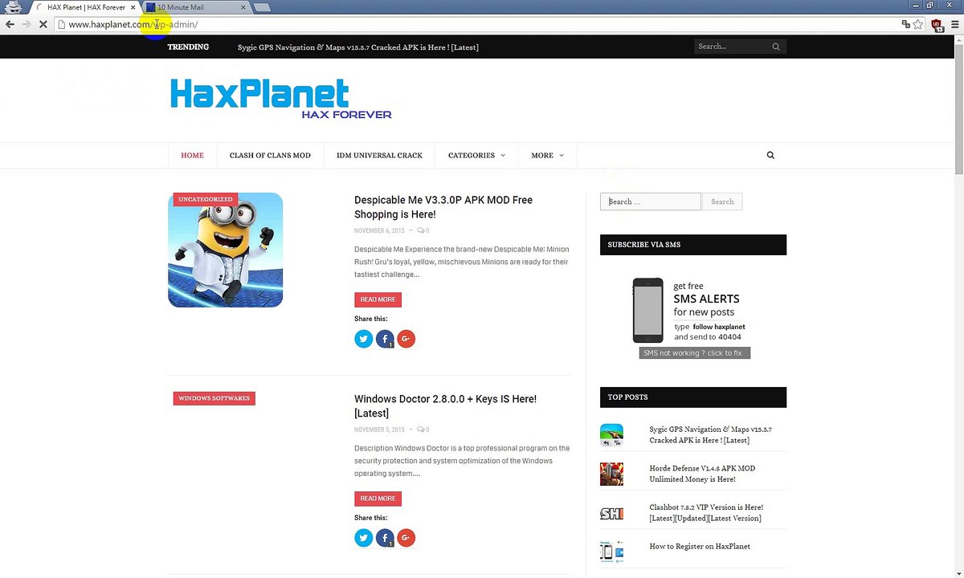Viewport: 964px width, 578px height.
Task: Close the HAX Planet browser tab
Action: point(133,7)
